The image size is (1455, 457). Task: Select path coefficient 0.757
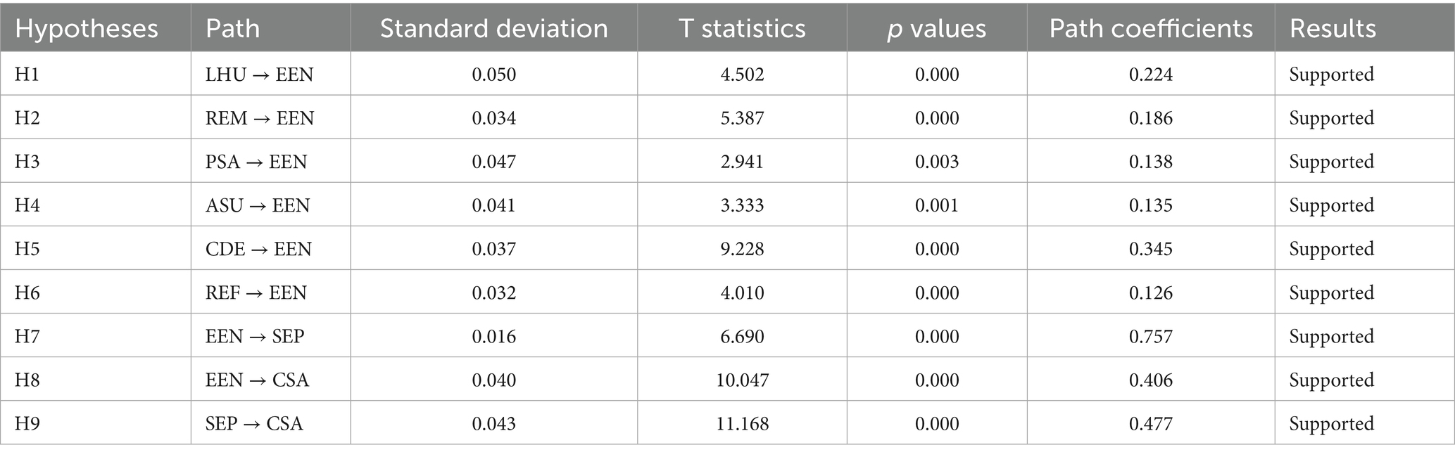tap(1151, 336)
